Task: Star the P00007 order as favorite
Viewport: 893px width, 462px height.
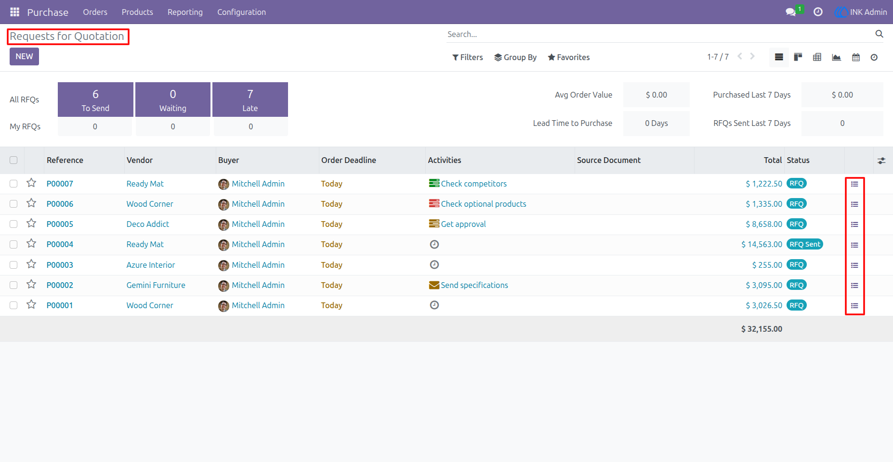Action: [31, 183]
